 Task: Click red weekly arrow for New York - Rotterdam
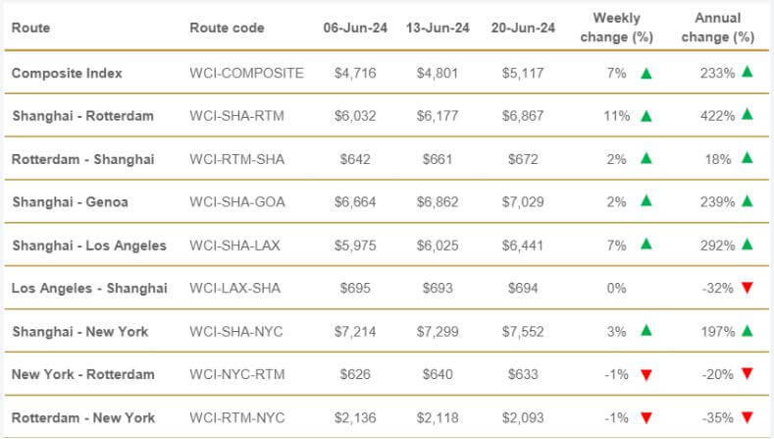[x=645, y=375]
